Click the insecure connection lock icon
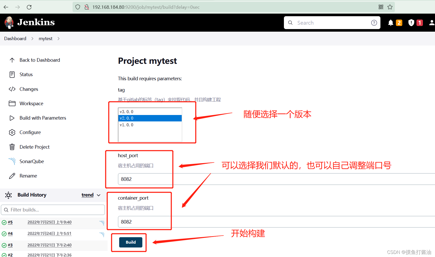The width and height of the screenshot is (435, 257). tap(87, 7)
